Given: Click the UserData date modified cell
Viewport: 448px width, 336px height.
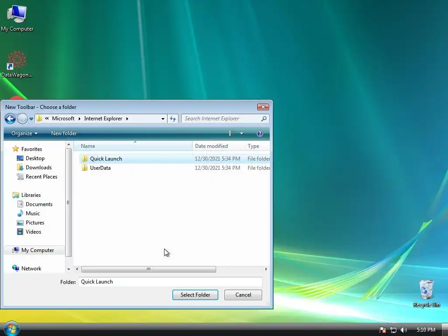Looking at the screenshot, I should click(217, 168).
